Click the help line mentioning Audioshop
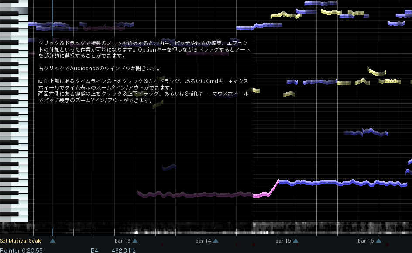This screenshot has height=253, width=412. [100, 68]
